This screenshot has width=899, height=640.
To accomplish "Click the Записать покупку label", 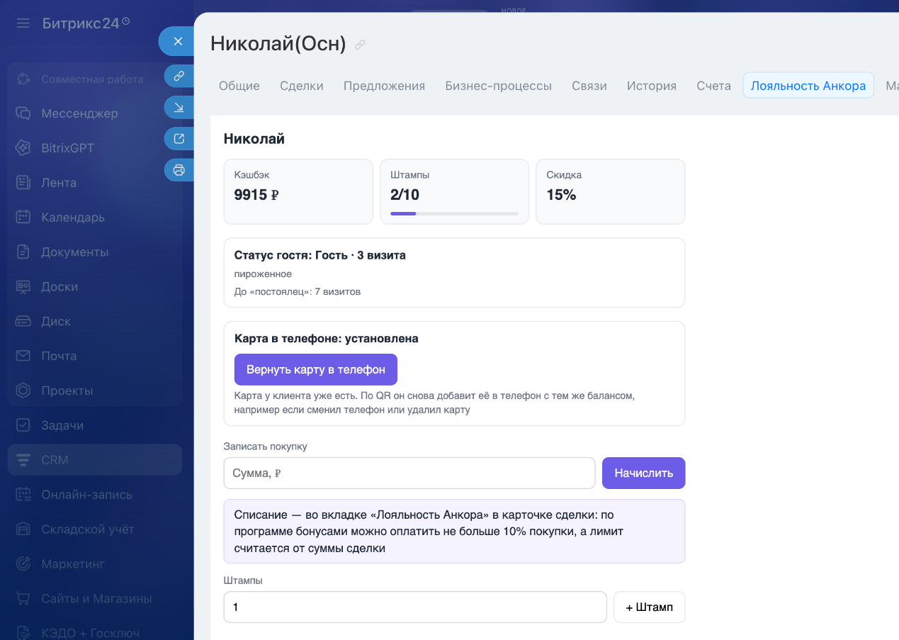I will click(x=266, y=447).
